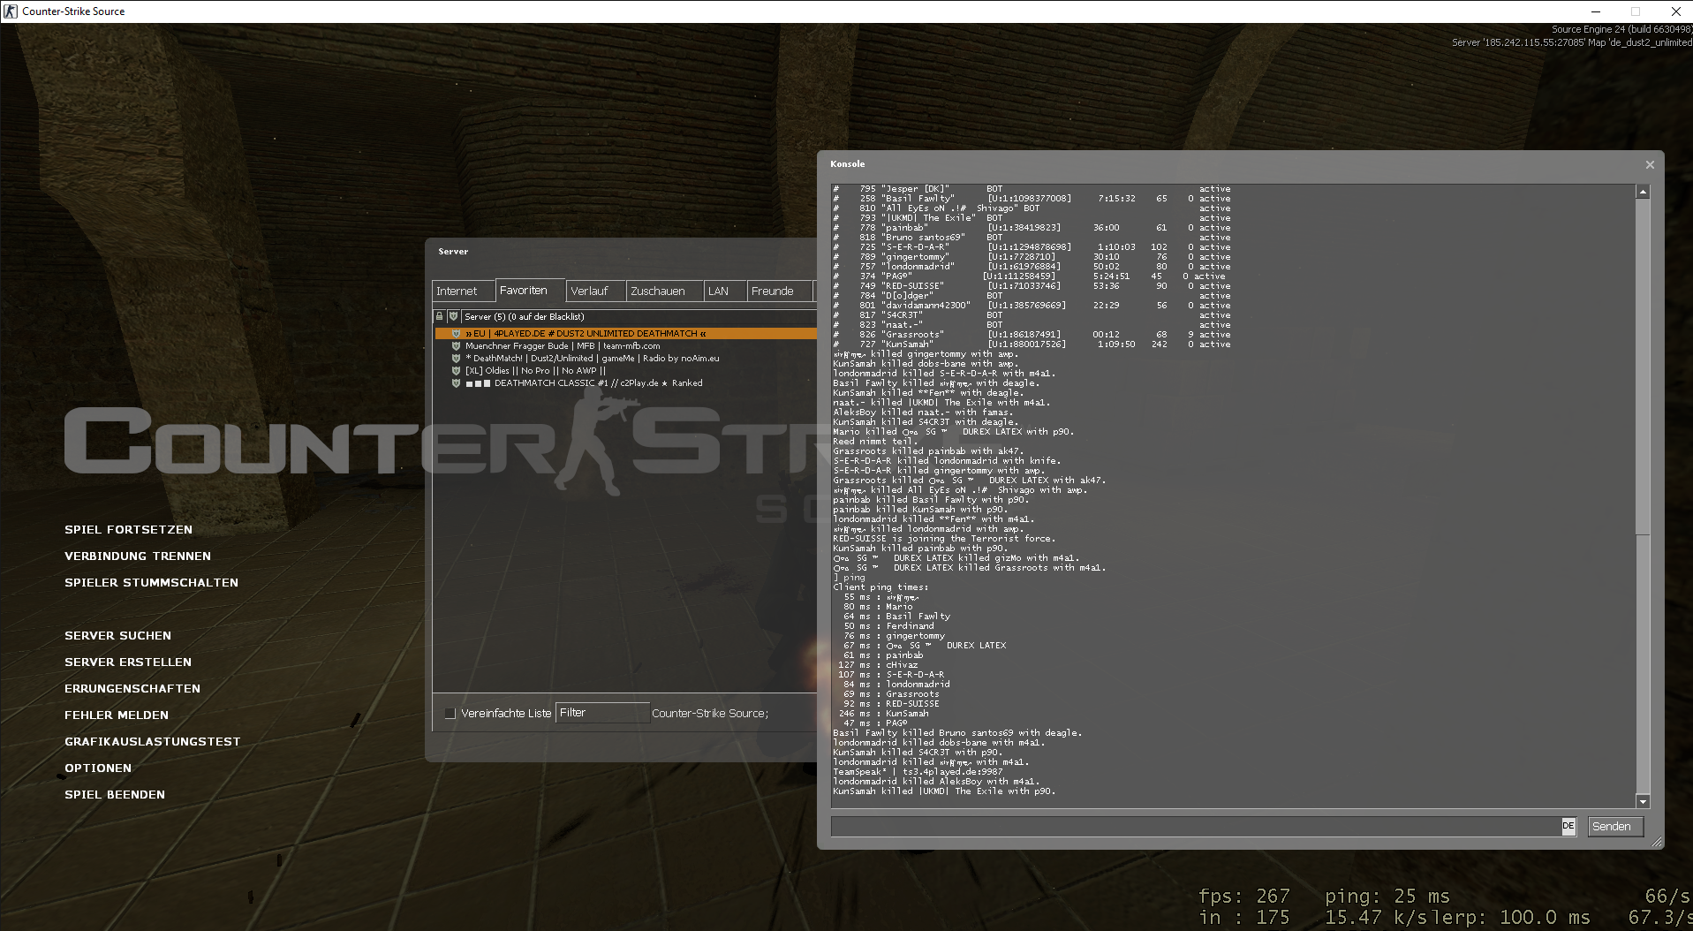Click the Filter button in server browser
Image resolution: width=1693 pixels, height=931 pixels.
point(602,713)
